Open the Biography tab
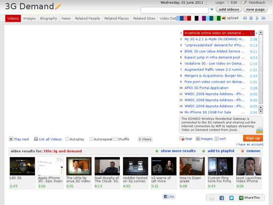 click(x=48, y=18)
